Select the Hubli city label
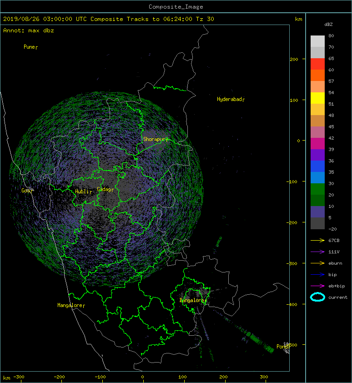 [82, 191]
